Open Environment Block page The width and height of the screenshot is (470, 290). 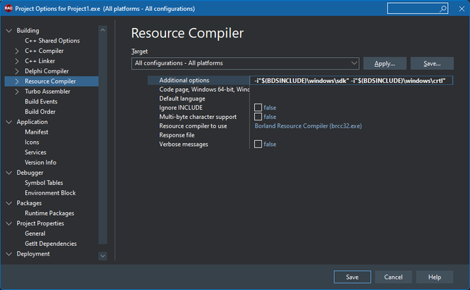pos(51,193)
